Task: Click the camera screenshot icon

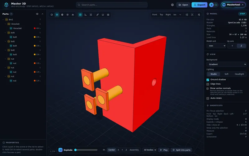Action: (108, 15)
